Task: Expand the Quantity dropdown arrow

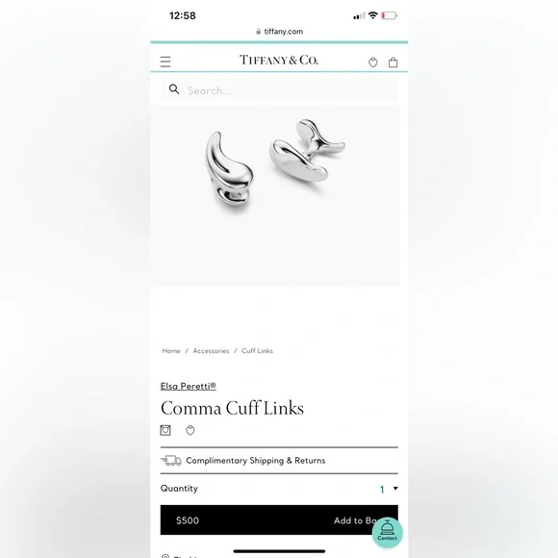Action: pyautogui.click(x=395, y=489)
